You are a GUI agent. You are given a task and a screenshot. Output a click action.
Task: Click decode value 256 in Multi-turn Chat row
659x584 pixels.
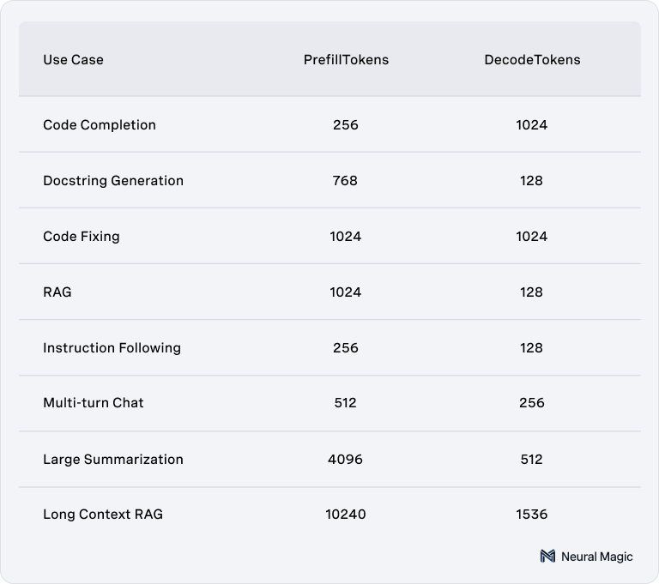pos(531,403)
